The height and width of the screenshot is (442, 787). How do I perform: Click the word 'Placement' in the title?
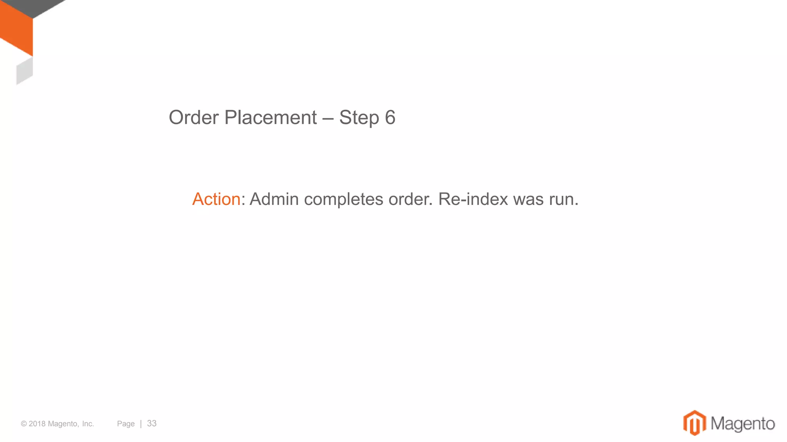tap(271, 117)
